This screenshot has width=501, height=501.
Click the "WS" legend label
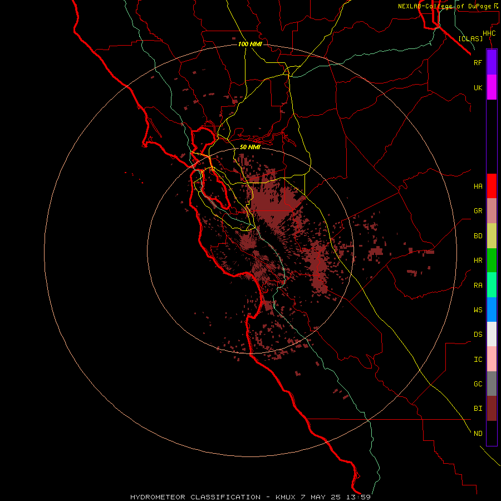pos(478,310)
